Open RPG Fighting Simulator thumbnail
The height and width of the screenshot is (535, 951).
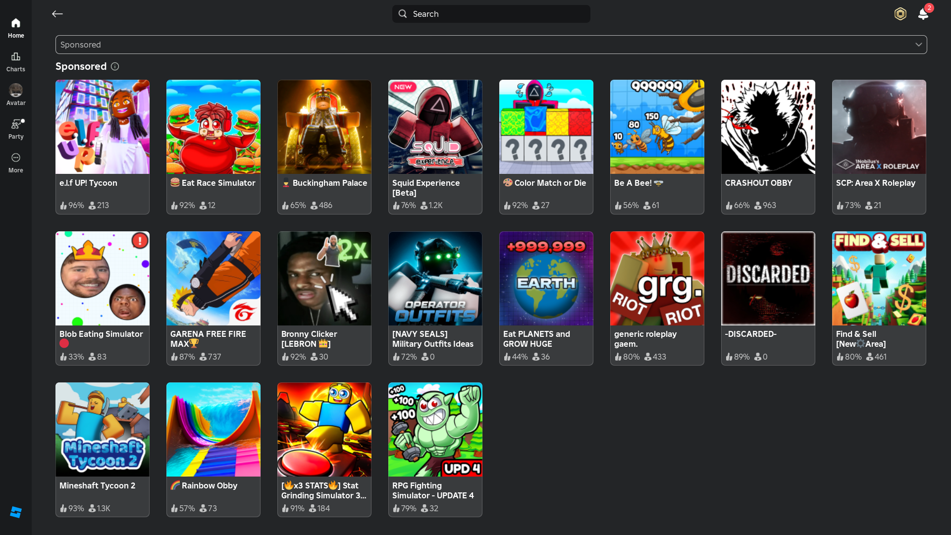435,429
